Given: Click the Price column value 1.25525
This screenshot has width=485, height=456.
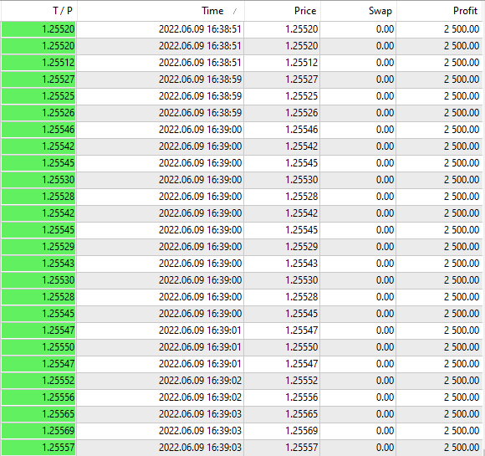Looking at the screenshot, I should pyautogui.click(x=301, y=96).
